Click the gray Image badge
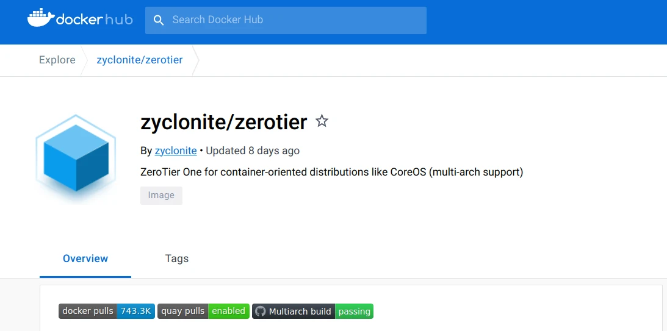 point(161,195)
